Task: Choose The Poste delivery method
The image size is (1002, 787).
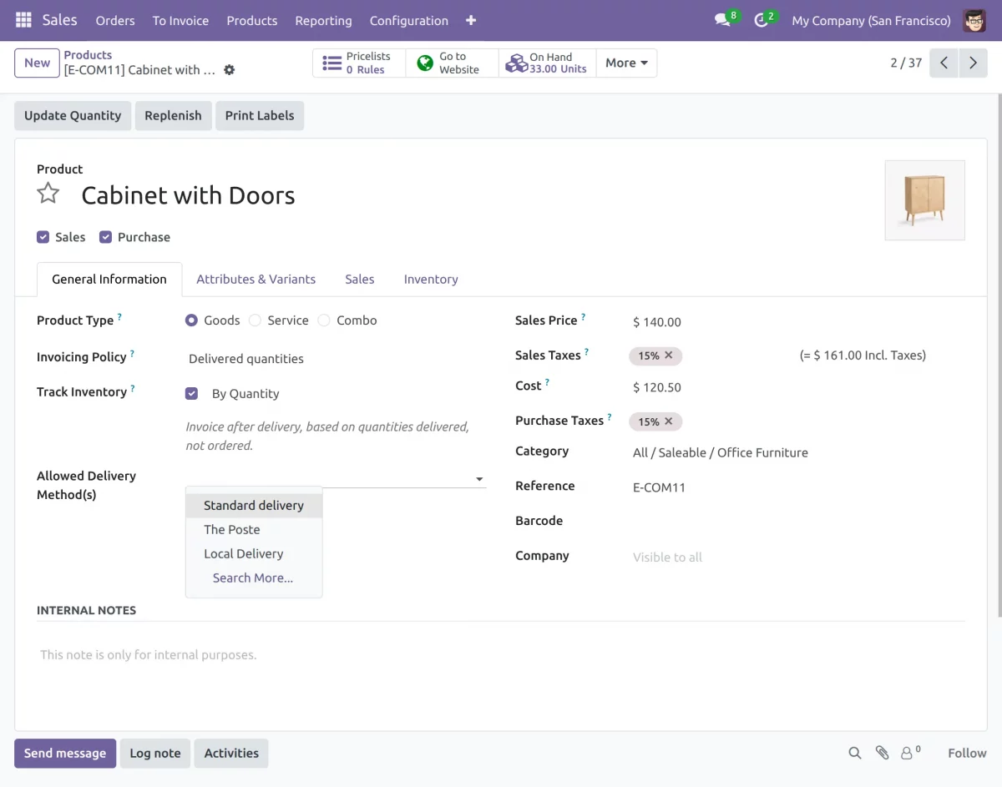Action: [x=231, y=529]
